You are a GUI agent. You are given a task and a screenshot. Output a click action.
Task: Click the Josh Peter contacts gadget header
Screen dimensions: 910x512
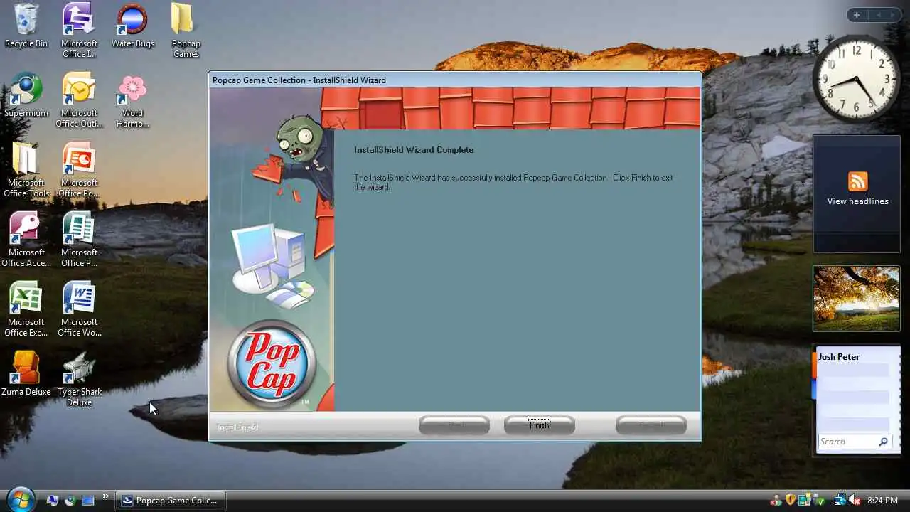click(839, 357)
